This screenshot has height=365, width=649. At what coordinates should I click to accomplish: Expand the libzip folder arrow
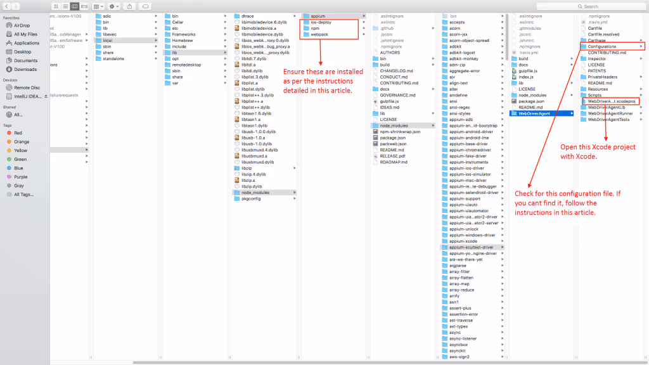[295, 169]
